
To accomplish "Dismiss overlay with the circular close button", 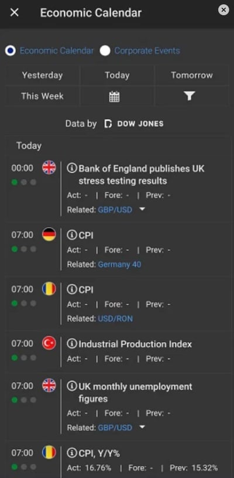I will (223, 10).
